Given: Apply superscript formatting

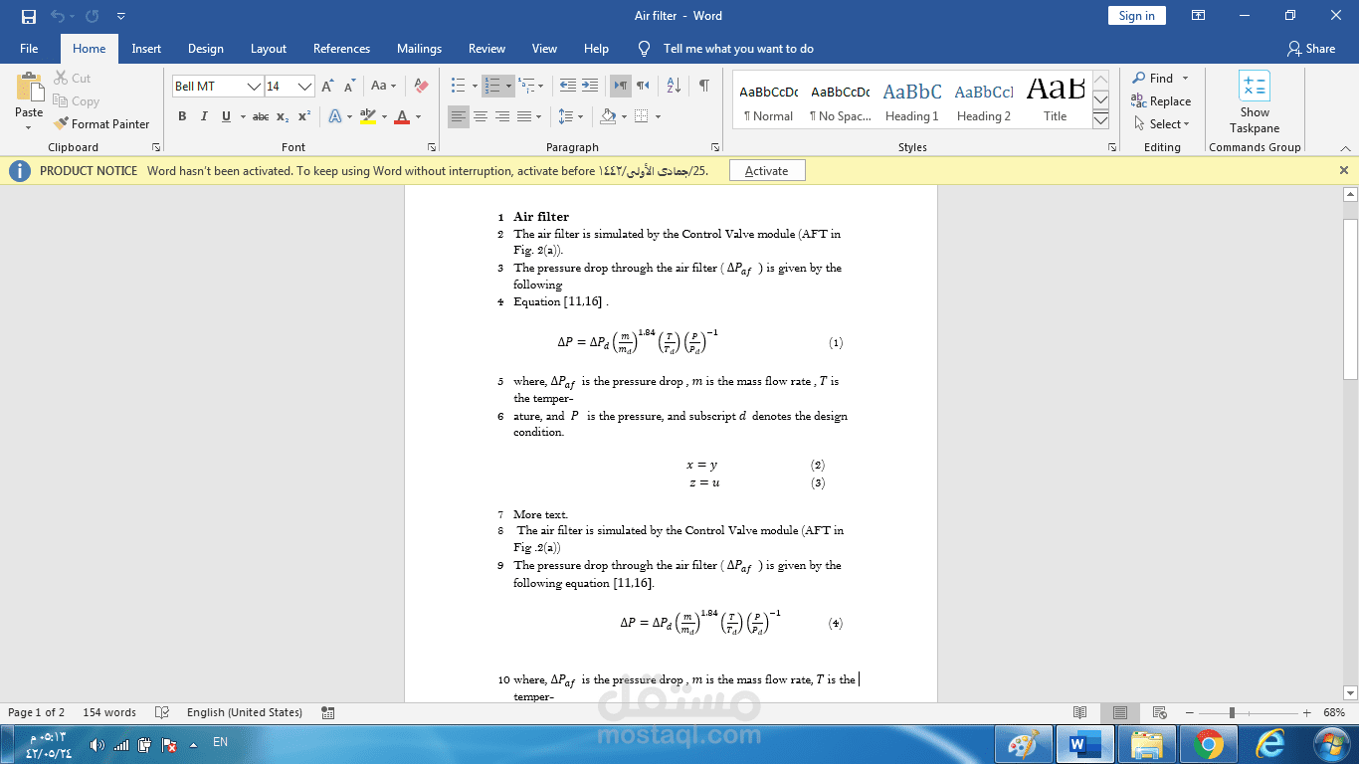Looking at the screenshot, I should (x=304, y=117).
